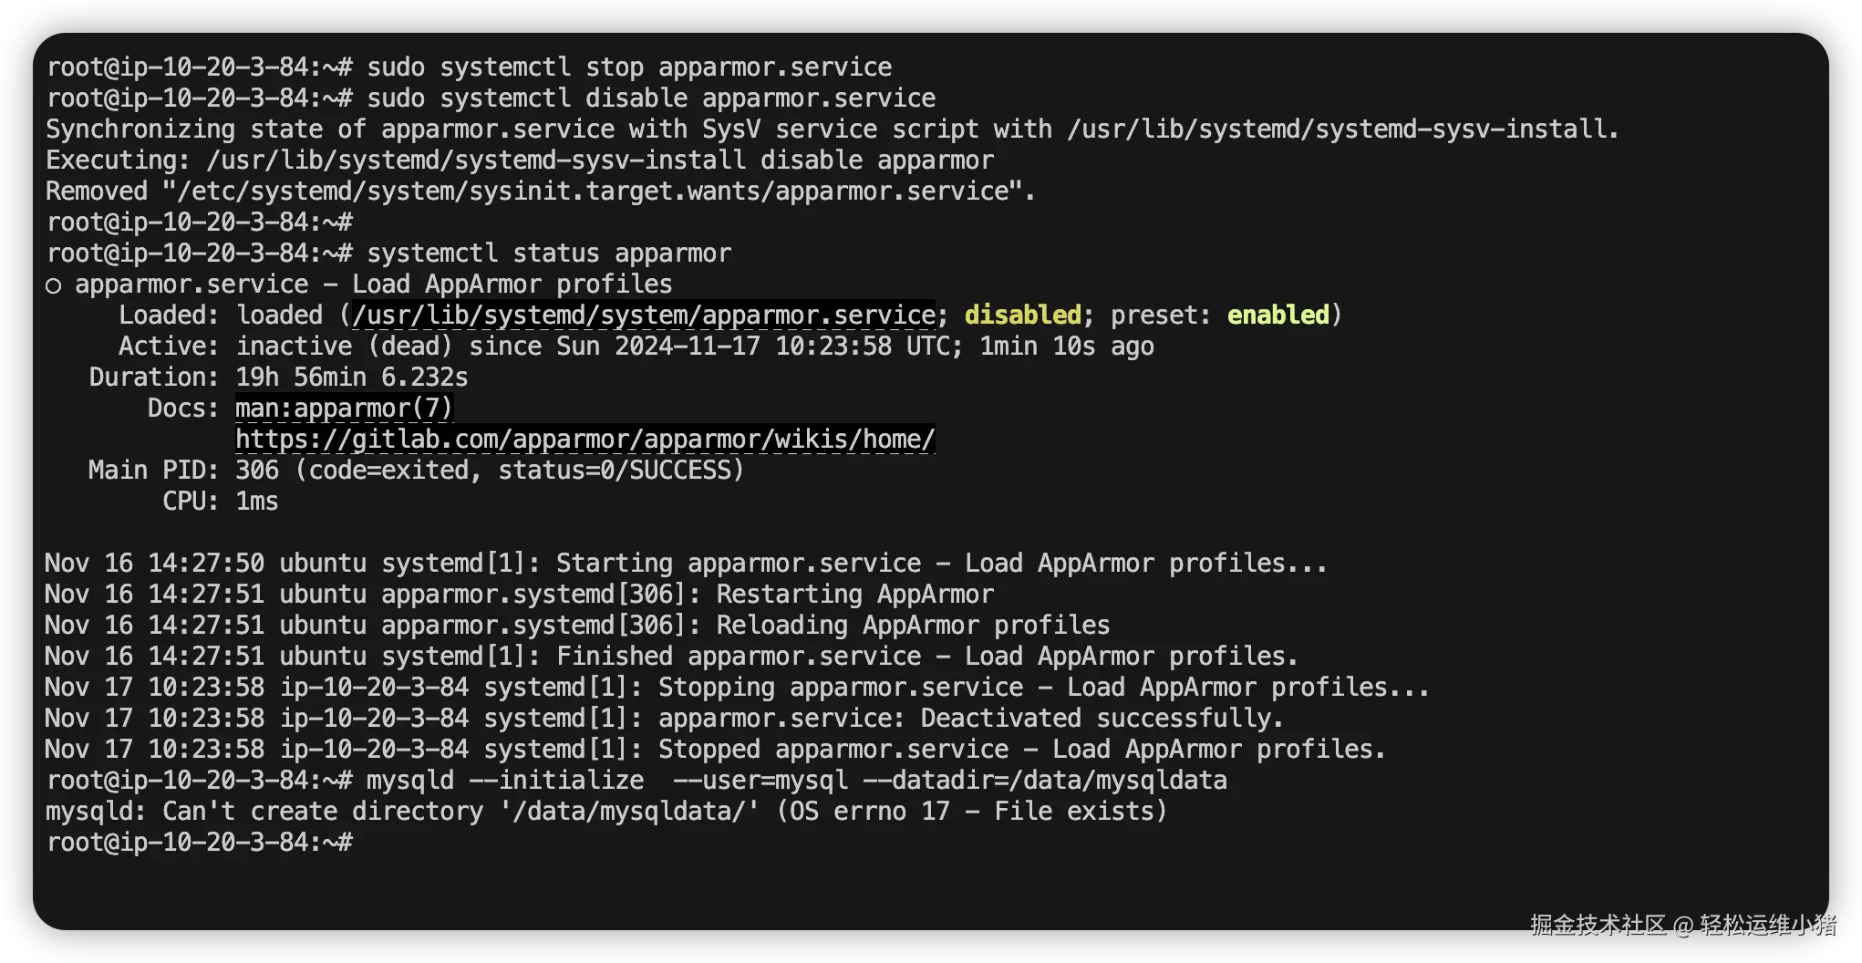Click the "Active: inactive (dead)" status line
Image resolution: width=1862 pixels, height=963 pixels.
point(636,347)
